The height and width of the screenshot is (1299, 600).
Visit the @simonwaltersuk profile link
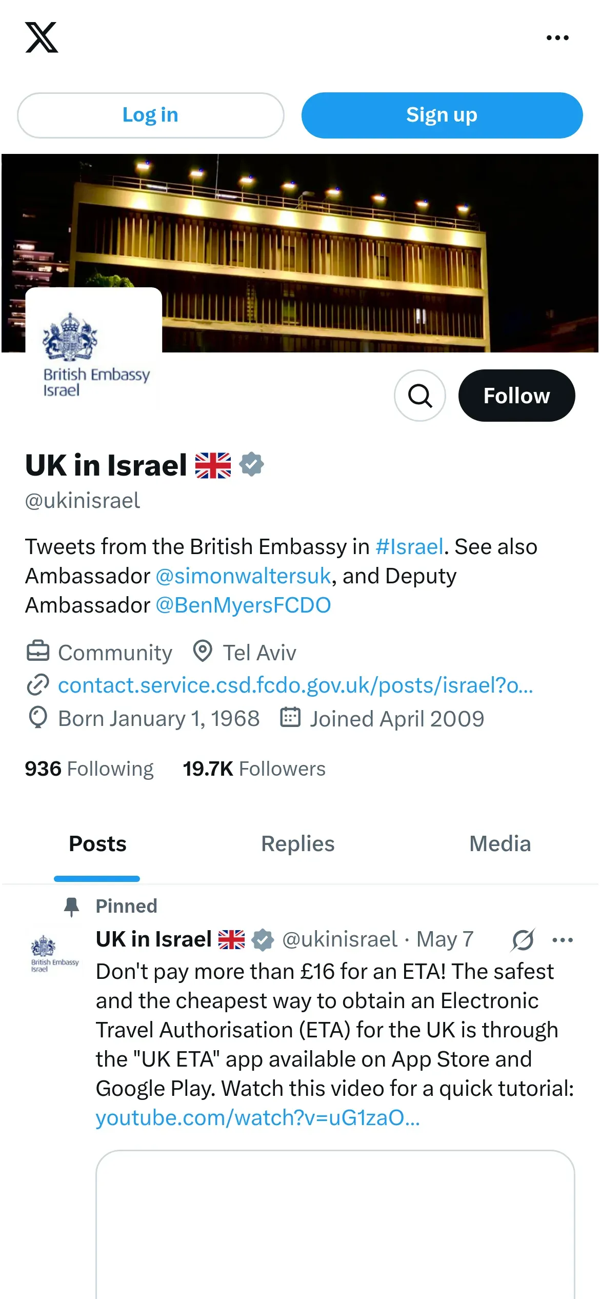pyautogui.click(x=243, y=576)
